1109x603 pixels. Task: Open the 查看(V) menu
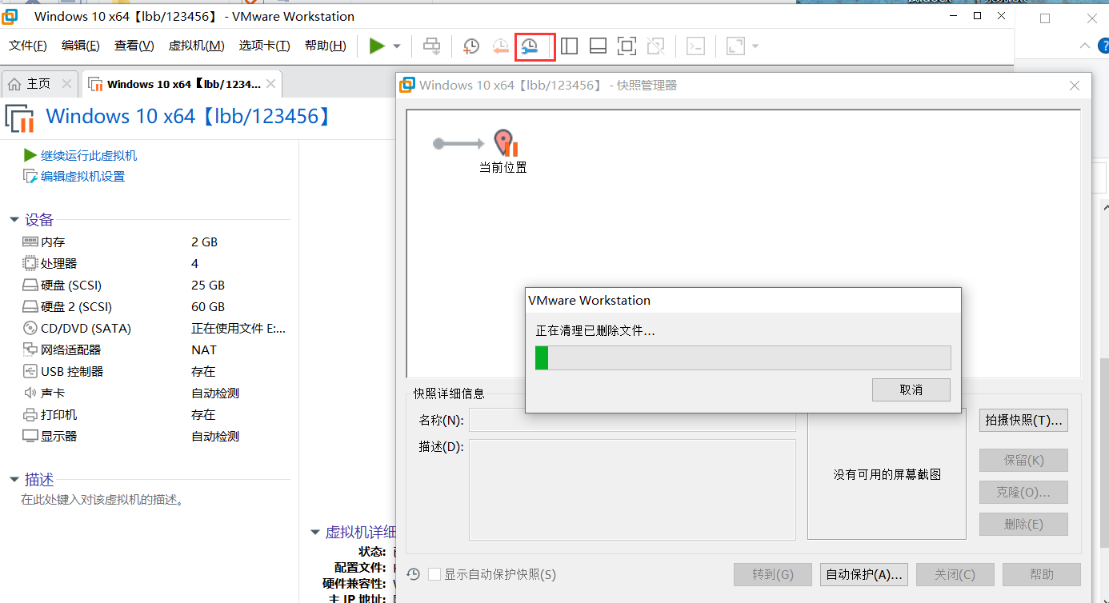(134, 46)
